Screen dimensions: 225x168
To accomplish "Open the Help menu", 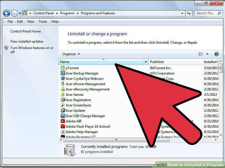I will click(x=55, y=22).
